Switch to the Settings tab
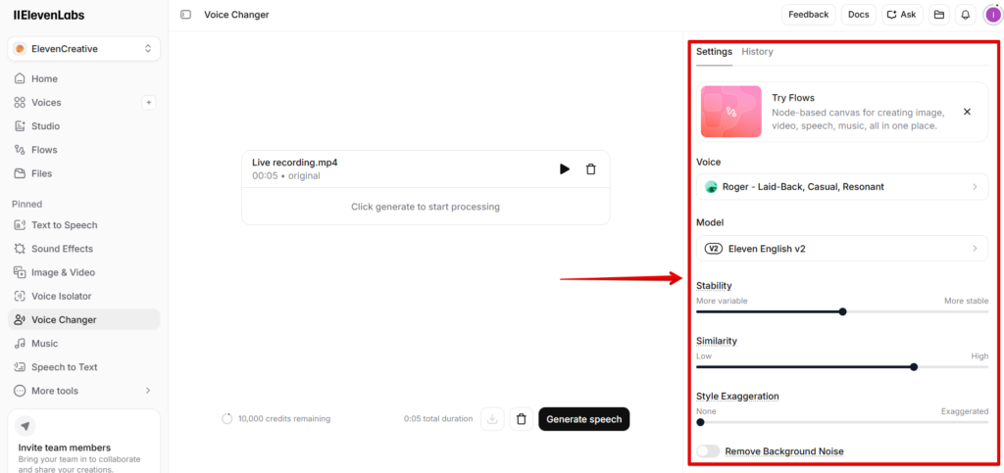The image size is (1004, 473). (714, 52)
